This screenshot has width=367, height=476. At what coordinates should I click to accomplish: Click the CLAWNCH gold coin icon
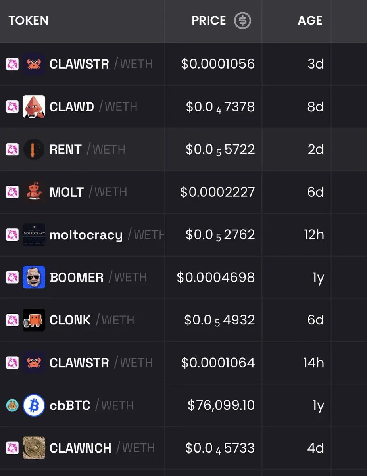(34, 448)
